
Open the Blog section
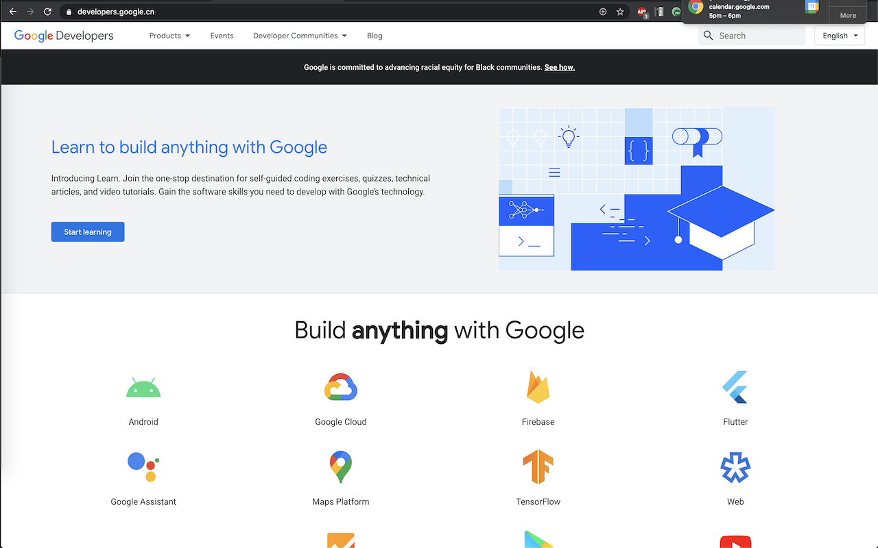coord(374,35)
